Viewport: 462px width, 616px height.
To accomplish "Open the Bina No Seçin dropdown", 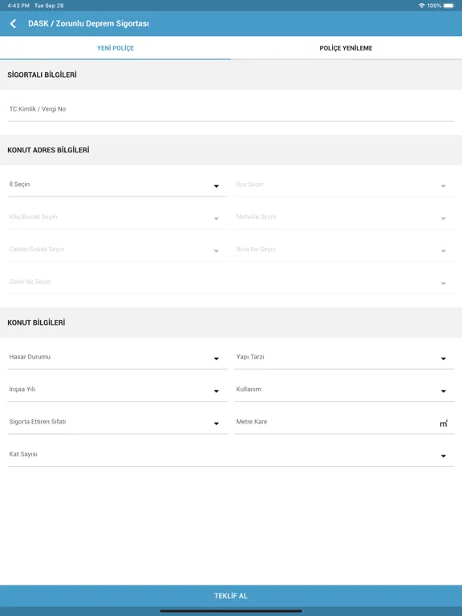I will coord(344,249).
